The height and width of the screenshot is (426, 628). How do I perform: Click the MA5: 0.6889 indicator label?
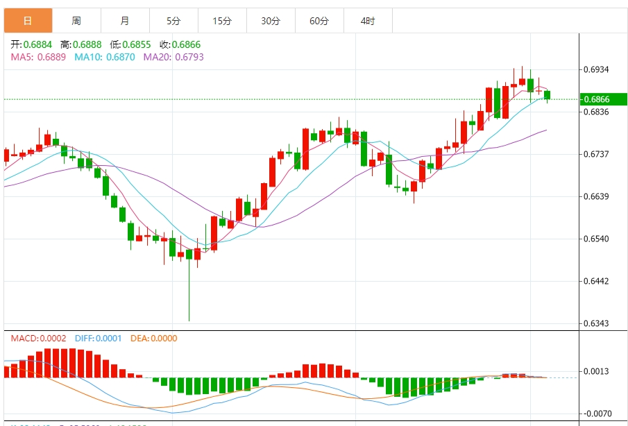click(x=38, y=57)
